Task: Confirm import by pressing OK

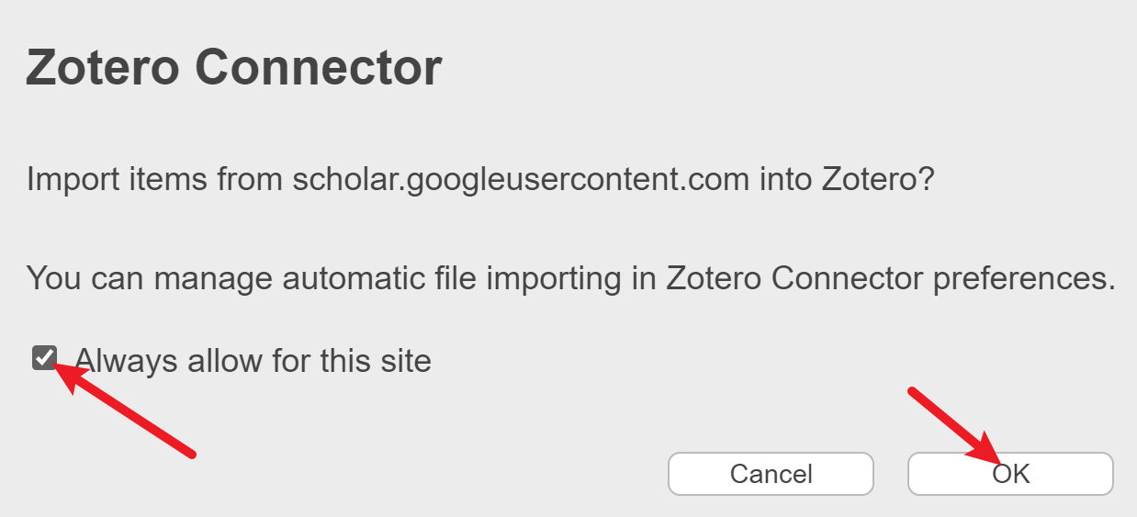Action: pyautogui.click(x=1010, y=474)
